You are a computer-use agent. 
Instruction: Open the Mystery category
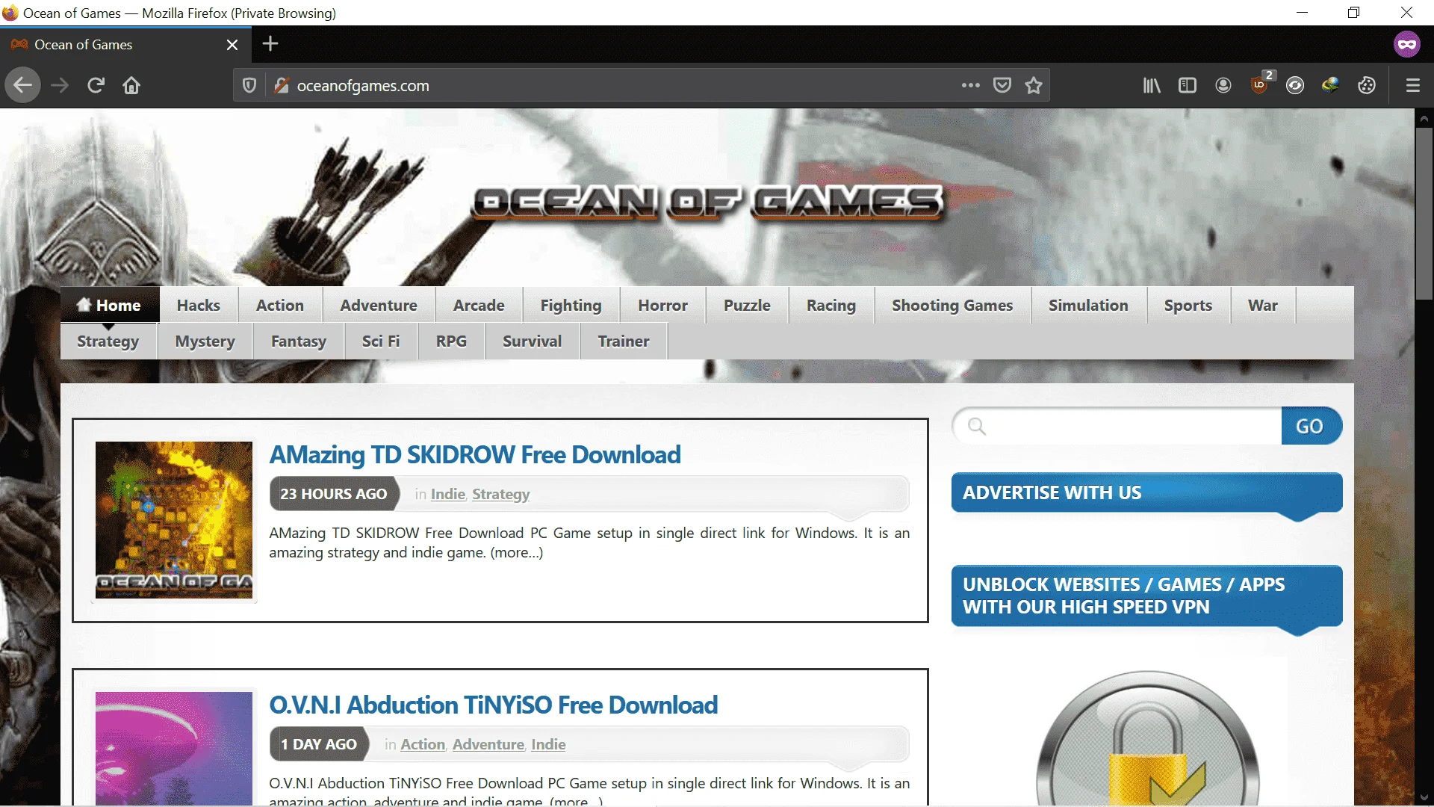click(205, 341)
